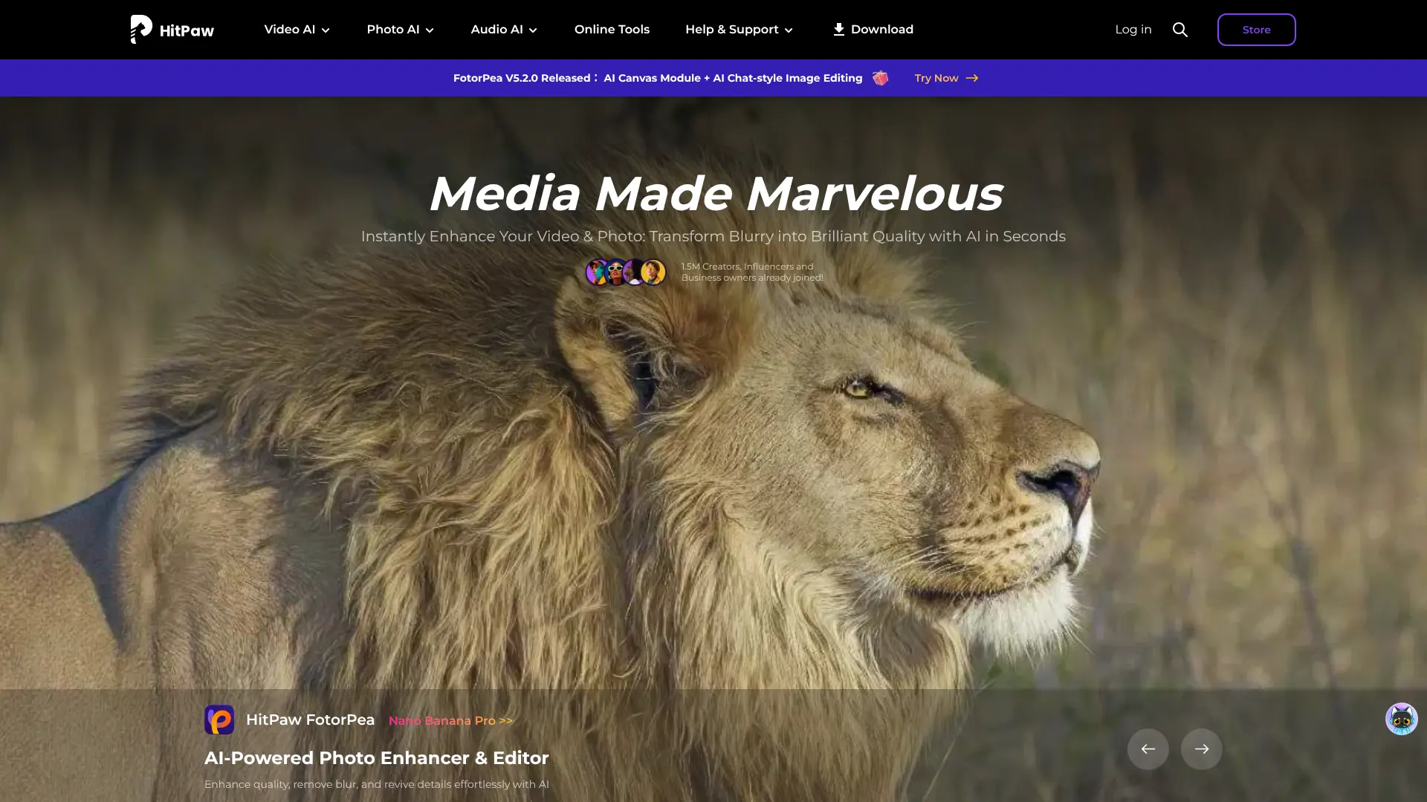
Task: Open the search magnifier icon
Action: pos(1180,30)
